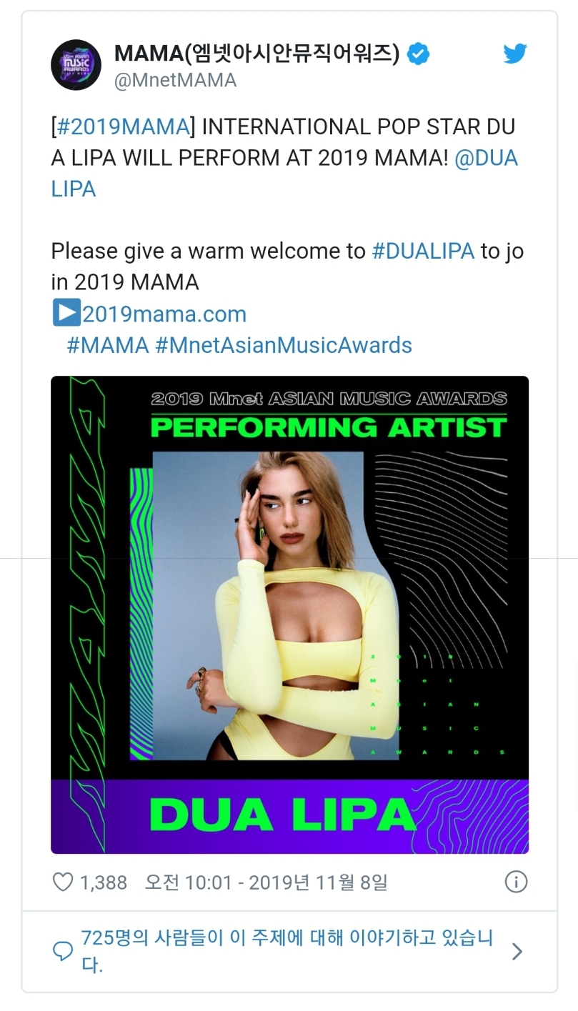The image size is (578, 1011).
Task: Open the tweet info circle icon
Action: coord(516,882)
